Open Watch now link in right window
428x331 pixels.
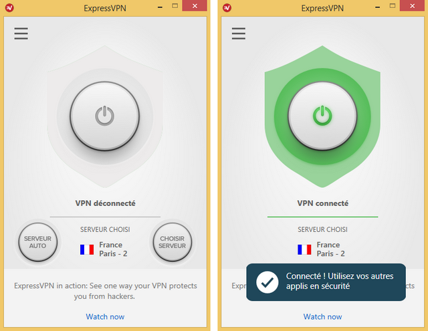point(322,316)
